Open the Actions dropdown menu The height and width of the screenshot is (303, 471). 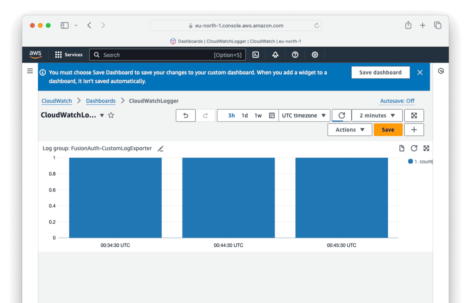350,130
